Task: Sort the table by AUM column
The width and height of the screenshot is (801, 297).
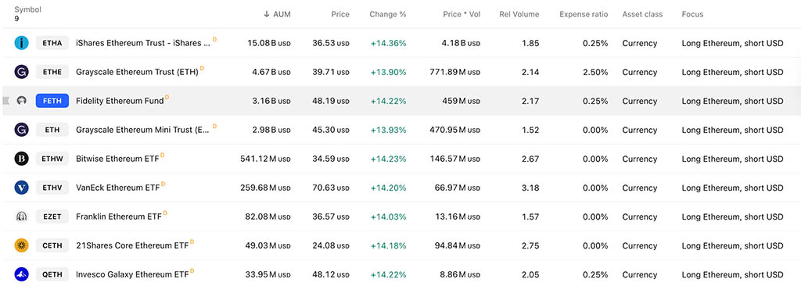Action: coord(277,14)
